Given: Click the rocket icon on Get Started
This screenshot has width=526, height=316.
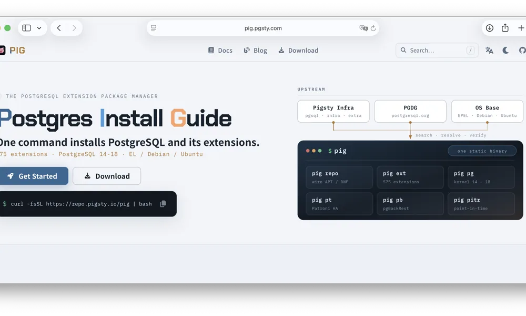Looking at the screenshot, I should 11,175.
